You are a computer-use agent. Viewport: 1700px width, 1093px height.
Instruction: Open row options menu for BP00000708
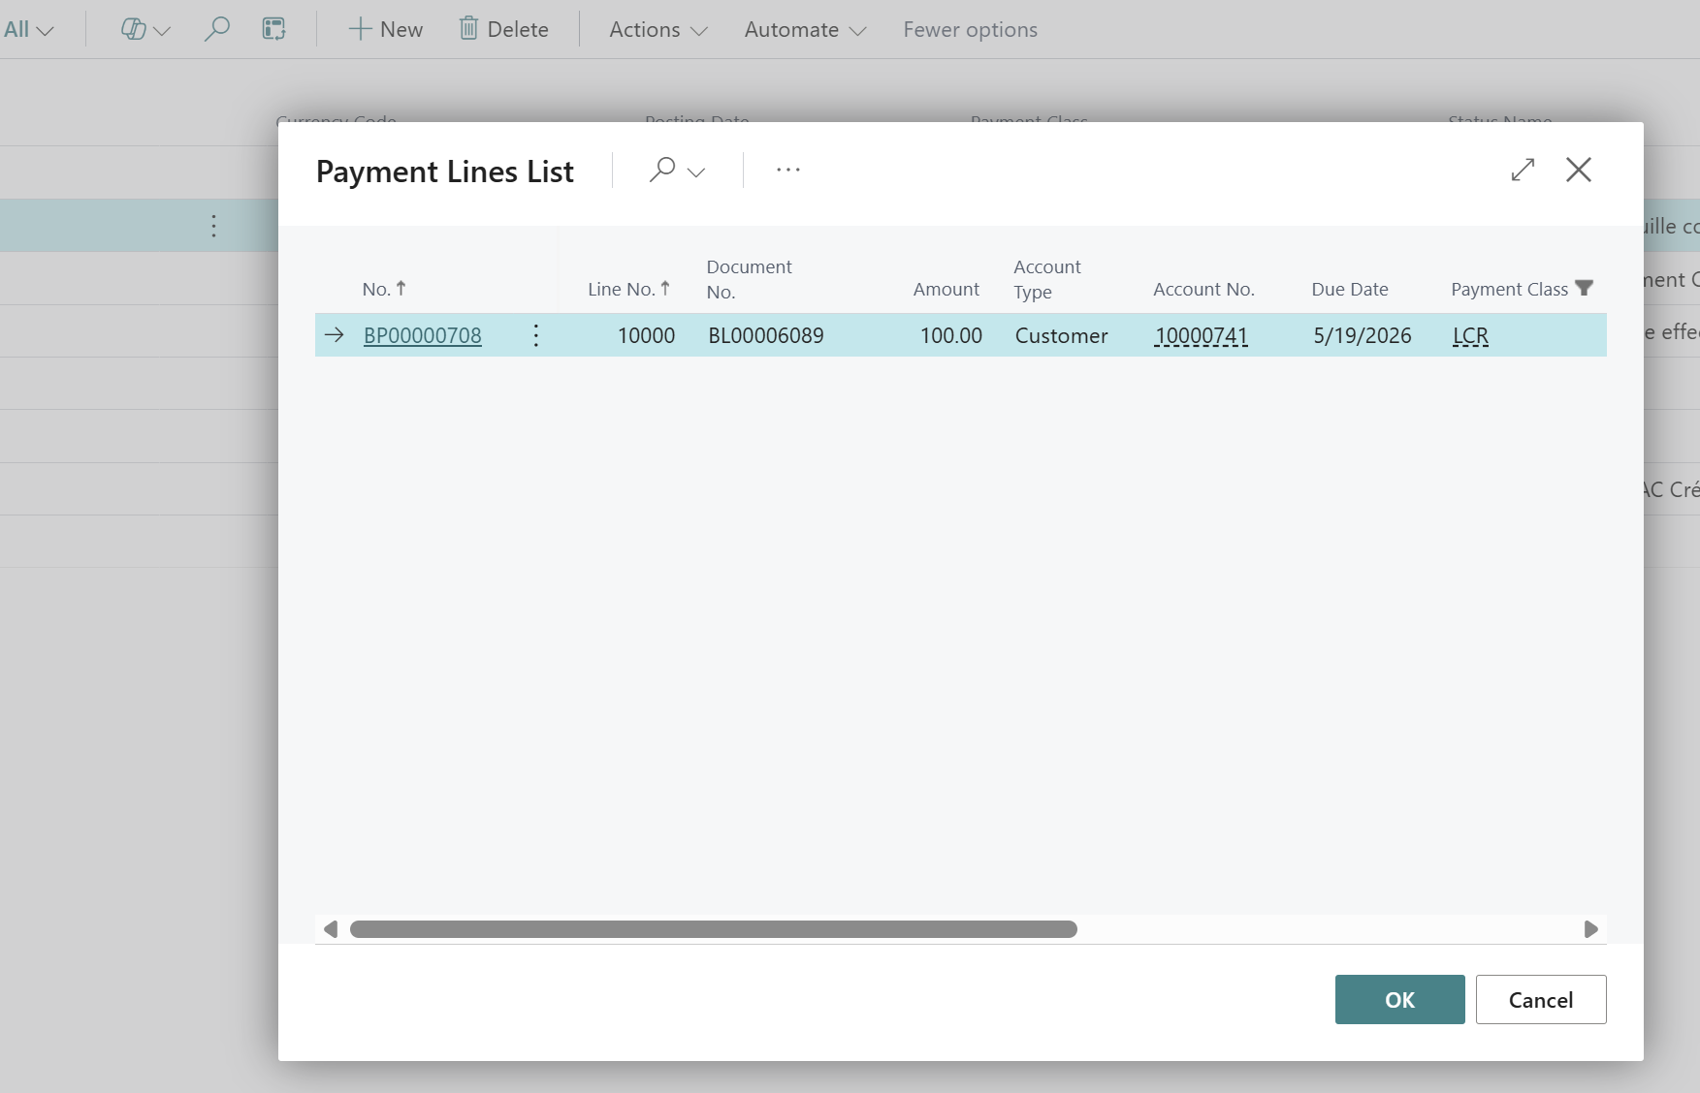(x=536, y=335)
